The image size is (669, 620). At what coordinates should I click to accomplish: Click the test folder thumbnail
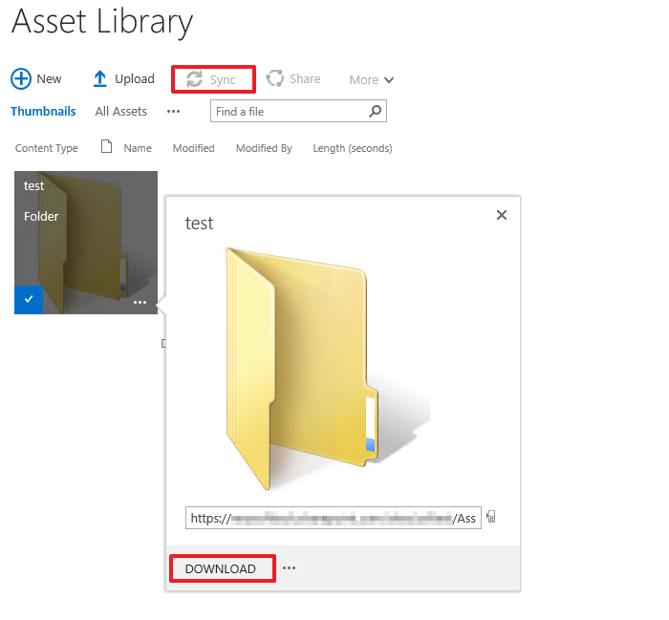86,243
